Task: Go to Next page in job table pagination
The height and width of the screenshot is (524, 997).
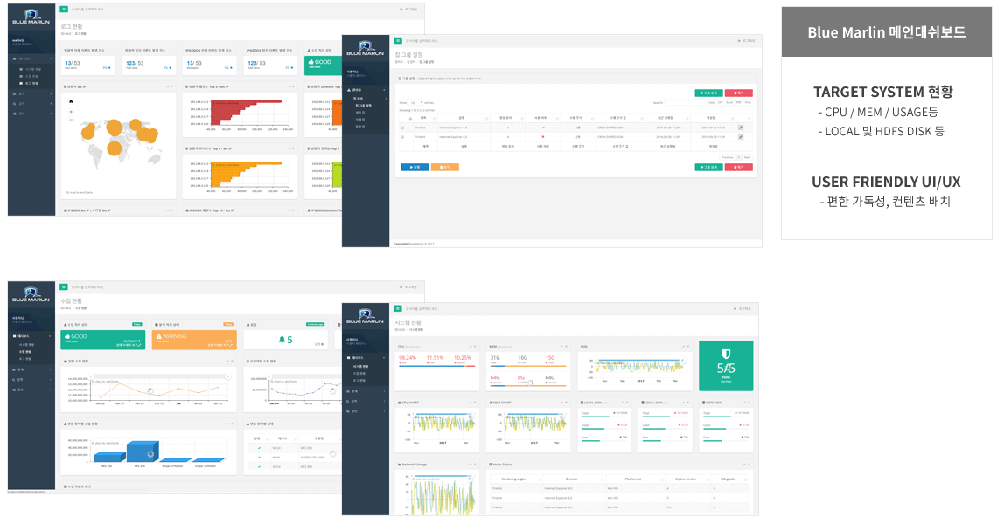Action: click(x=748, y=157)
